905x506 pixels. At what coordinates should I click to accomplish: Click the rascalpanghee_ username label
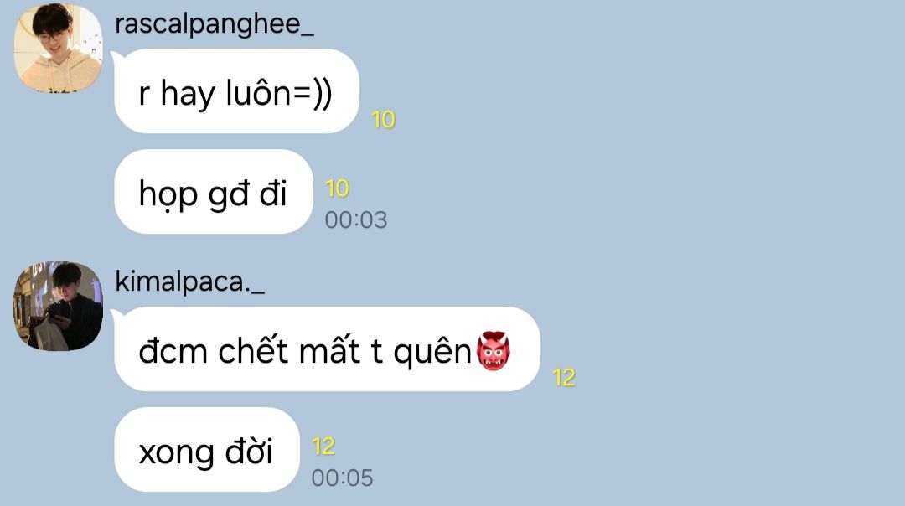click(215, 25)
